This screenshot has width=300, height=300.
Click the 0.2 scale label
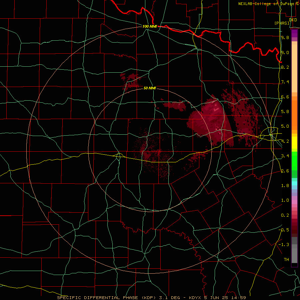pos(285,215)
